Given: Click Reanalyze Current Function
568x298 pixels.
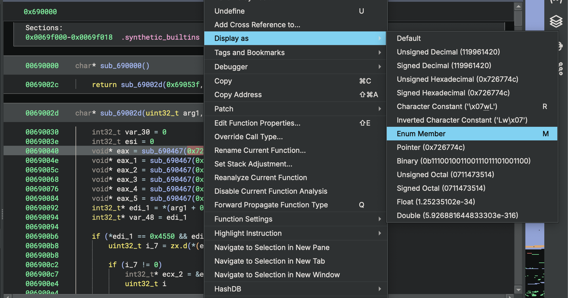Looking at the screenshot, I should pyautogui.click(x=295, y=177).
